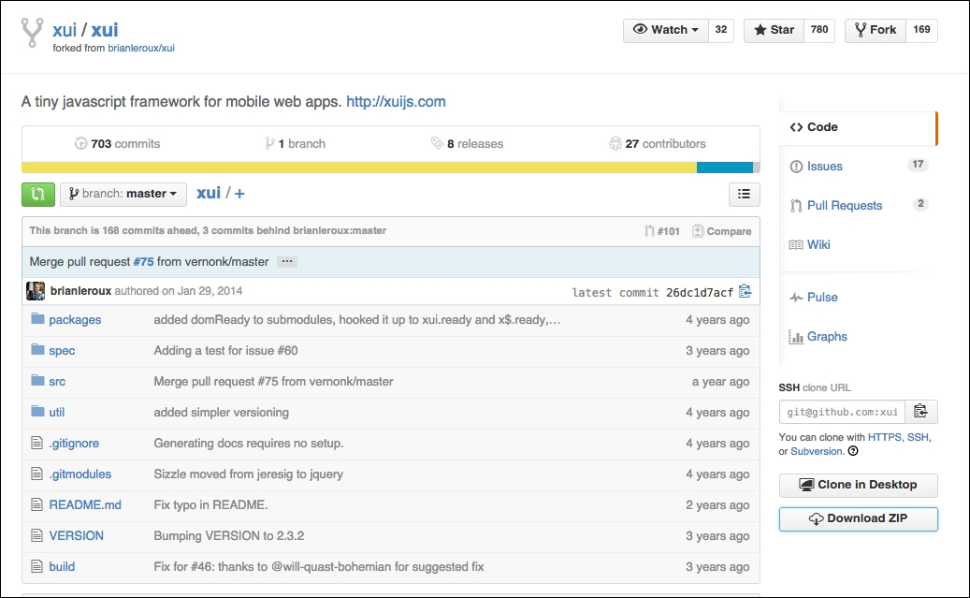970x598 pixels.
Task: Click the Clone in Desktop button
Action: [858, 485]
